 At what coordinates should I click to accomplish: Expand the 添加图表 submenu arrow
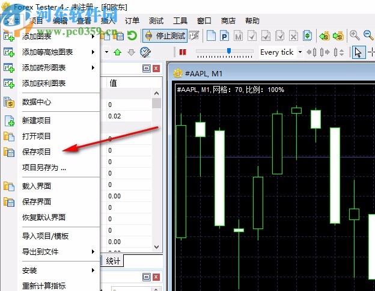tap(93, 36)
